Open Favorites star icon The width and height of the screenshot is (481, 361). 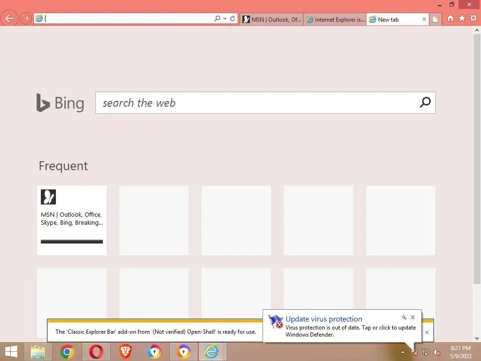pos(462,18)
